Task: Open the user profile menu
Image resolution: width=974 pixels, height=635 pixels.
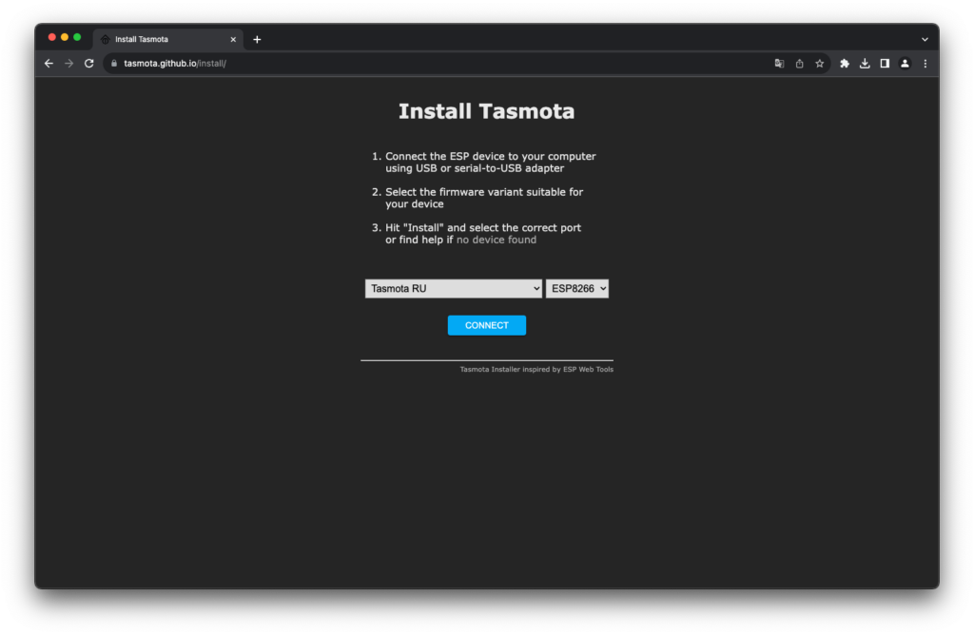Action: (x=906, y=64)
